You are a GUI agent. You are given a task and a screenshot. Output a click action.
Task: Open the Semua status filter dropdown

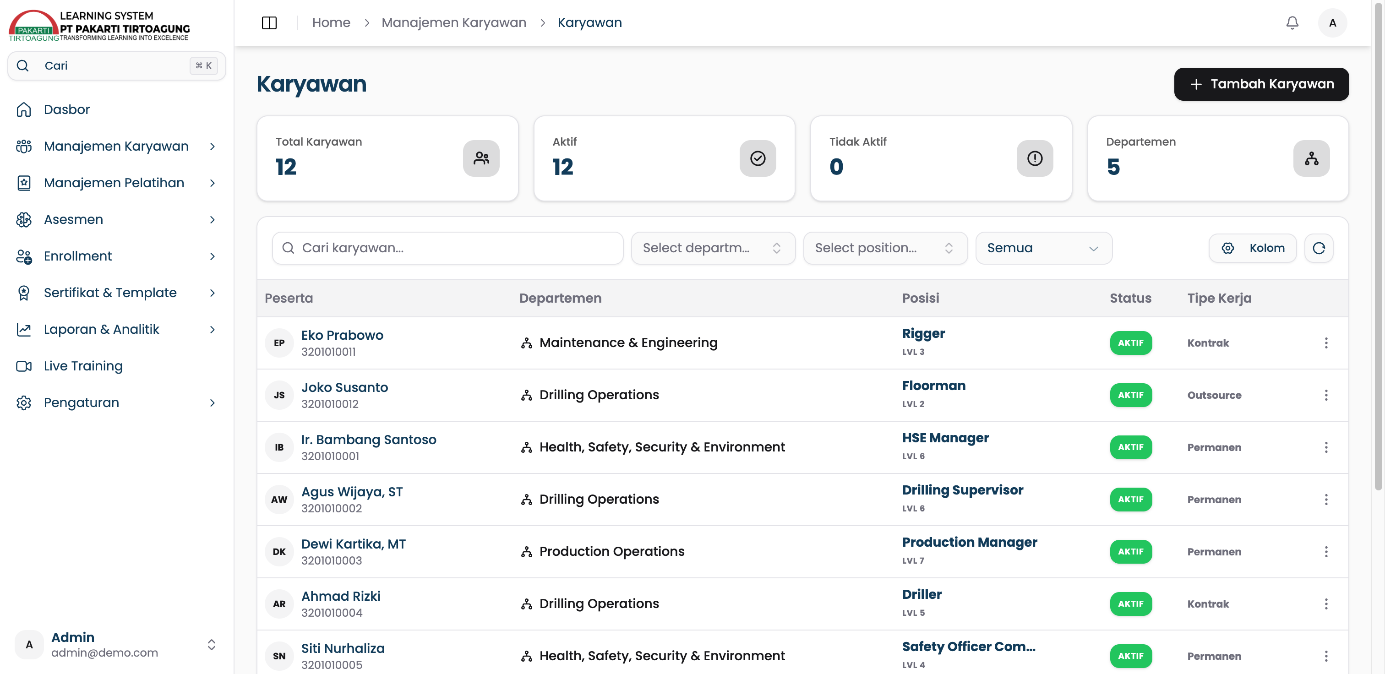click(1044, 248)
